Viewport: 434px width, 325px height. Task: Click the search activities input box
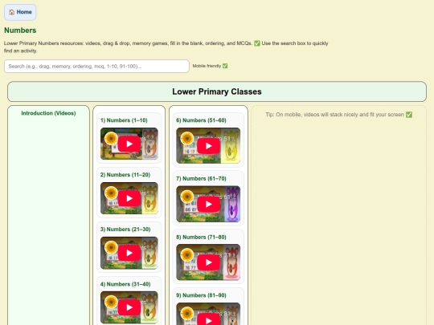96,67
